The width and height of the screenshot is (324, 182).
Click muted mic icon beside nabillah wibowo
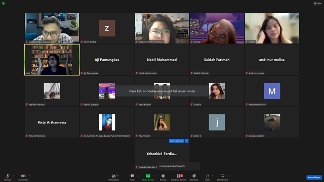(x=27, y=105)
